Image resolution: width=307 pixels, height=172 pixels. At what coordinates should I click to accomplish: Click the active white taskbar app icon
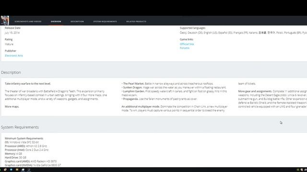coord(23,170)
